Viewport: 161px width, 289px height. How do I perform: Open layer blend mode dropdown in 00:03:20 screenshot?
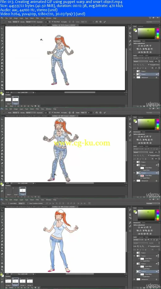pyautogui.click(x=141, y=61)
